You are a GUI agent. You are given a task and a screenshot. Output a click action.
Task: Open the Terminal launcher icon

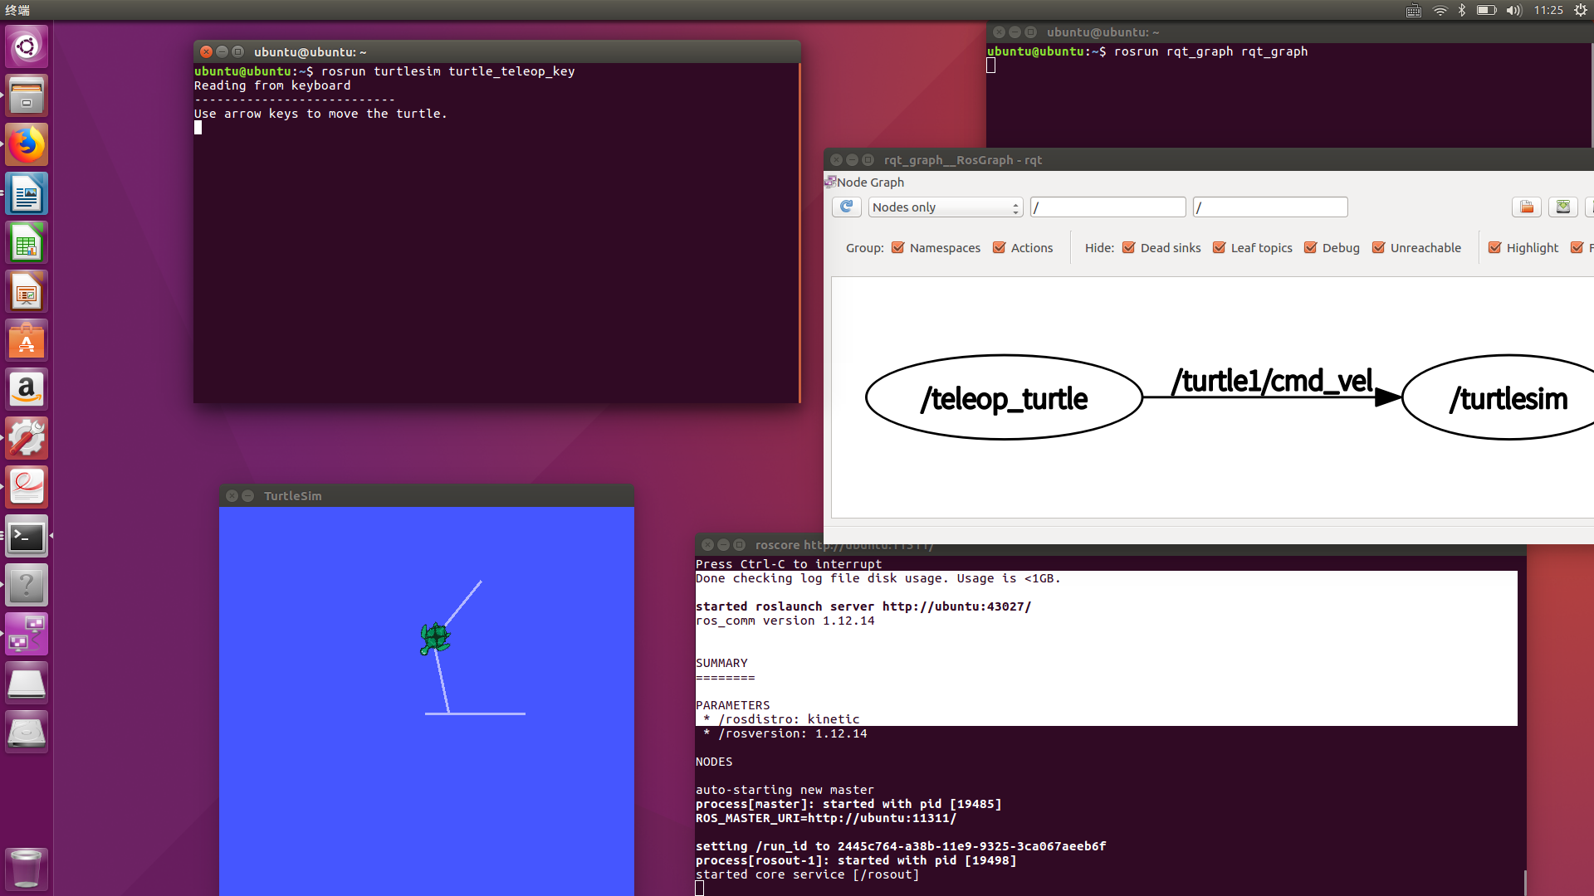(x=27, y=537)
